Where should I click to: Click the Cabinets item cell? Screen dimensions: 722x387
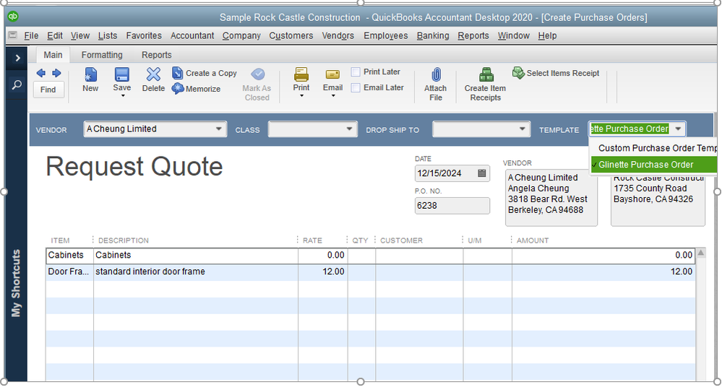point(69,255)
